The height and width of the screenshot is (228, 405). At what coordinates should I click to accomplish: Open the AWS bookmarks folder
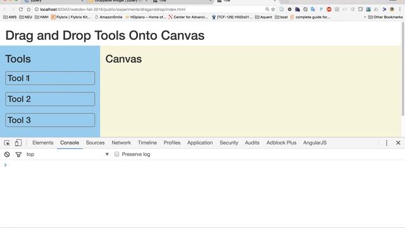pos(10,17)
